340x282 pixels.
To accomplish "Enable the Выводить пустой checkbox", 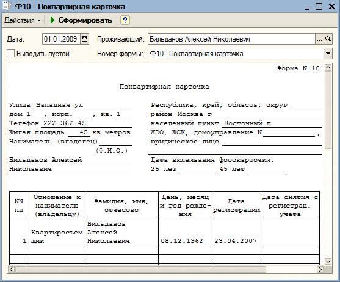I will click(x=10, y=54).
